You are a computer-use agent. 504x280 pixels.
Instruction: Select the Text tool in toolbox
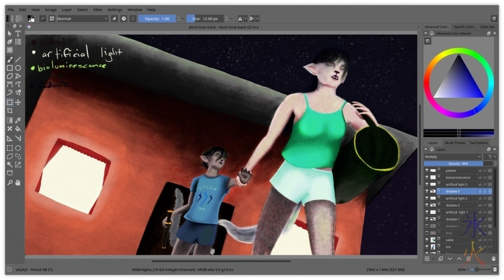18,33
